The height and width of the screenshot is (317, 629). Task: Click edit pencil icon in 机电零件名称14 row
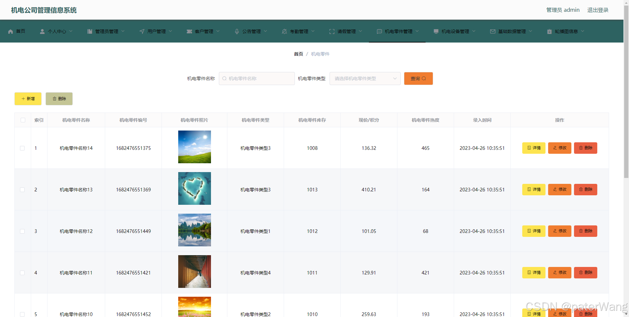click(555, 148)
